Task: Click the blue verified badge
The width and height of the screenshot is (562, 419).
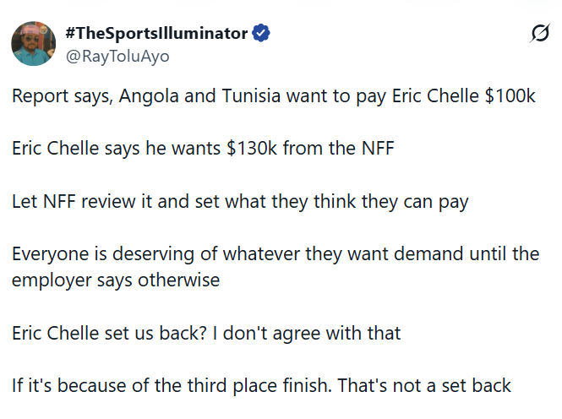Action: [261, 34]
